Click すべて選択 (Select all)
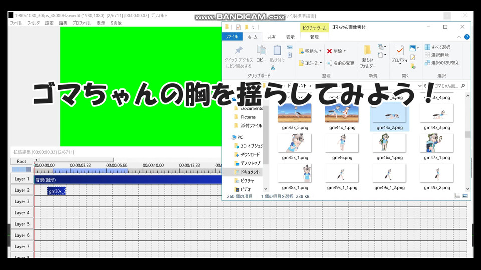The image size is (481, 270). [438, 47]
